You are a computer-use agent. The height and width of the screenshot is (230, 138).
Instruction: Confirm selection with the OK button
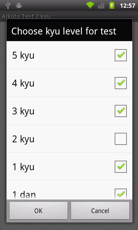point(39,211)
